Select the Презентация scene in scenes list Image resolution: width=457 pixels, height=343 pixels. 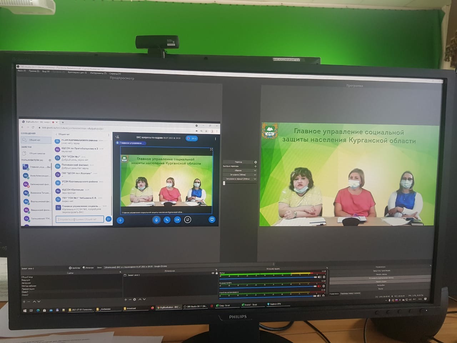[x=28, y=289]
